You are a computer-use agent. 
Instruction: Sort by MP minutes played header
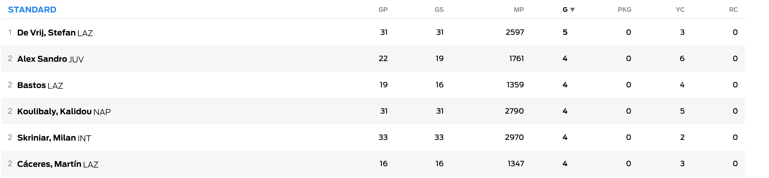(x=518, y=10)
